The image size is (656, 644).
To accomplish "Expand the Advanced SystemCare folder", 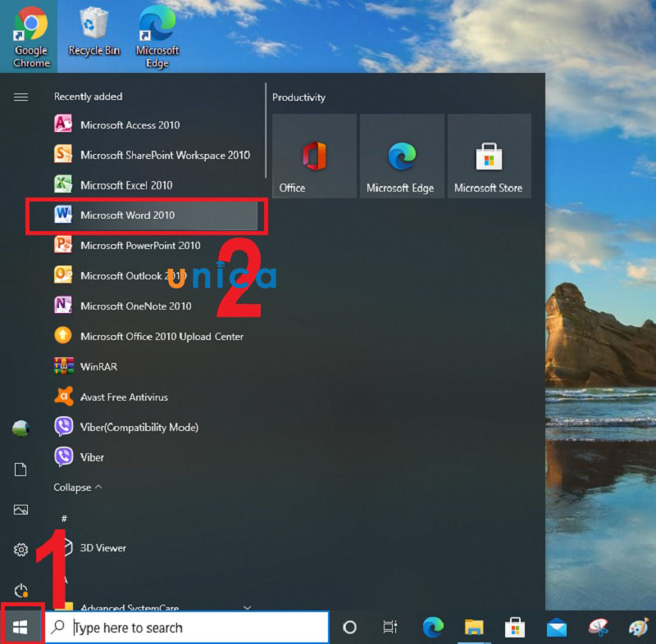I will click(x=247, y=607).
